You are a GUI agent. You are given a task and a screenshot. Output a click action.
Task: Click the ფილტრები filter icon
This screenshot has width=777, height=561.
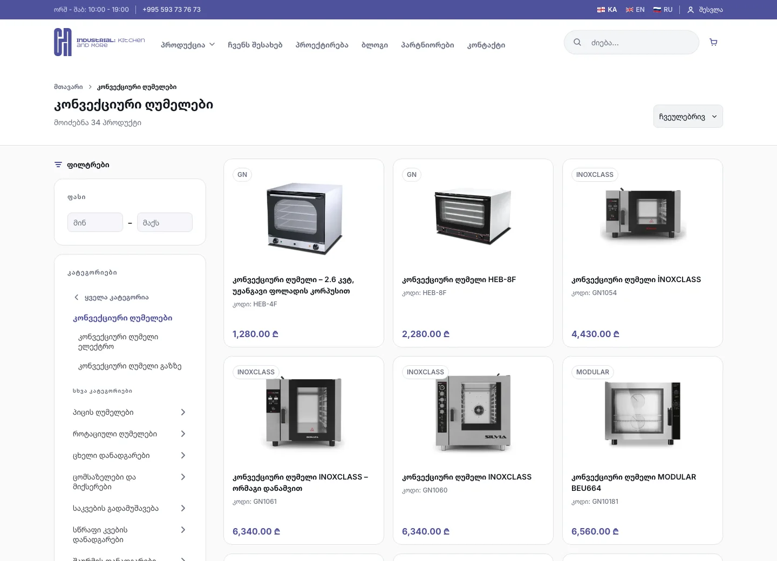[x=58, y=165]
